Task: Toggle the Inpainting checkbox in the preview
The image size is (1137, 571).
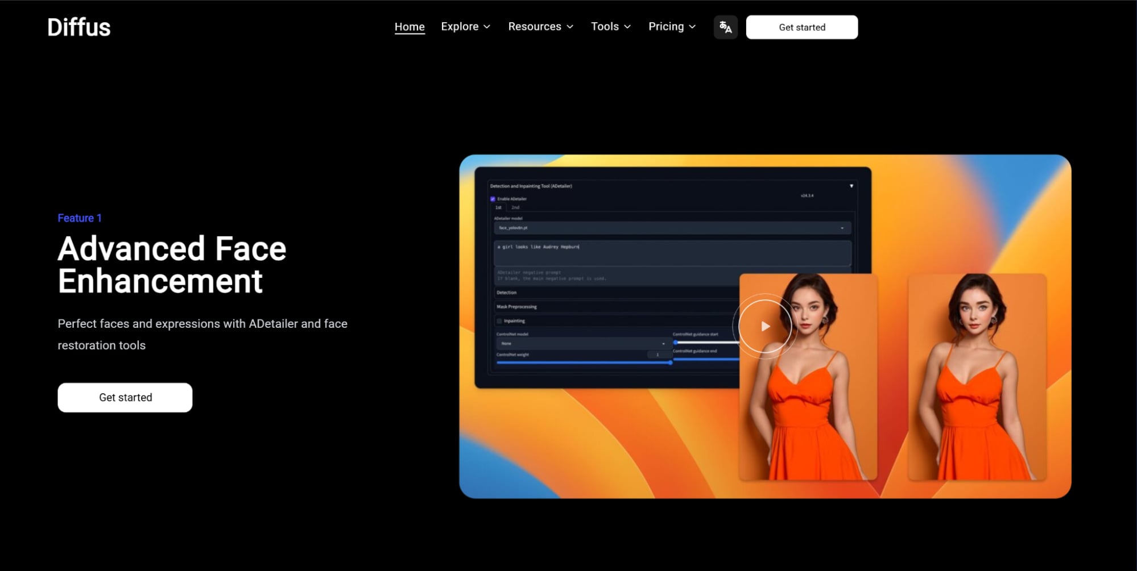Action: click(499, 321)
